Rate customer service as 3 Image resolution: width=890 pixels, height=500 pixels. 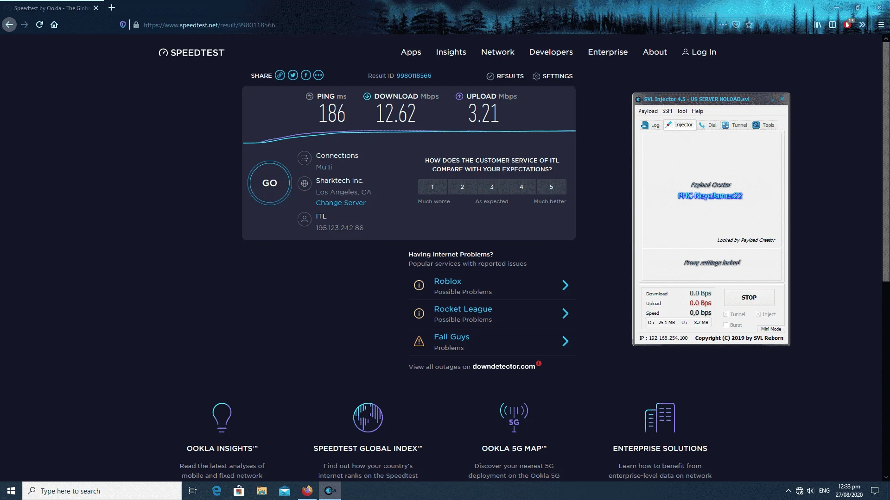492,187
